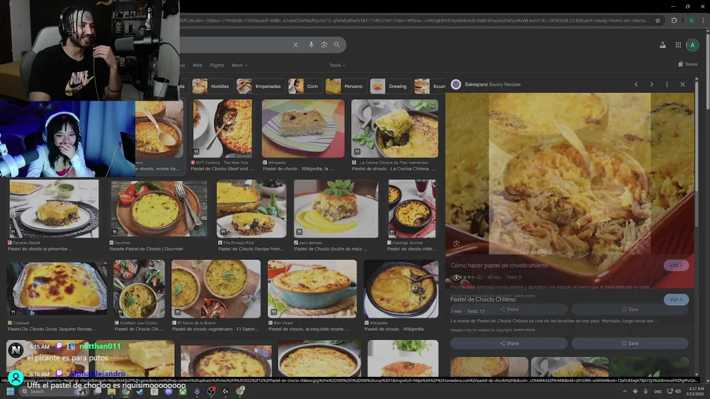The image size is (710, 399).
Task: Save image via bottom Save button
Action: [x=630, y=344]
